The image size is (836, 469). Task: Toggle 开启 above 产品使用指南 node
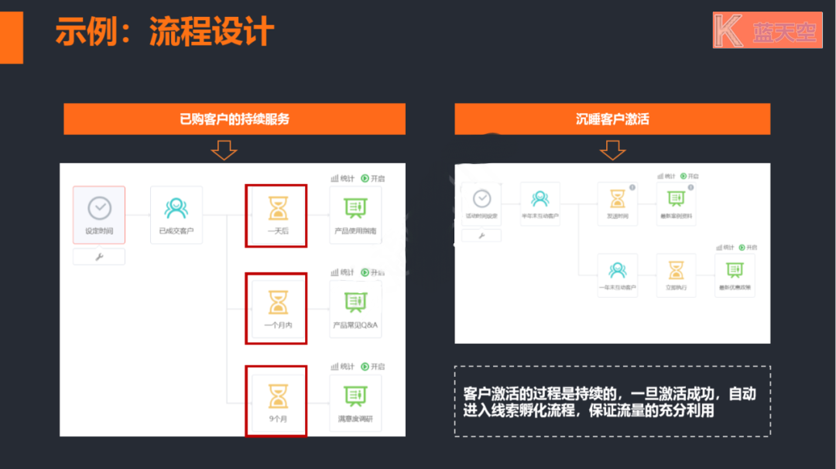click(372, 178)
